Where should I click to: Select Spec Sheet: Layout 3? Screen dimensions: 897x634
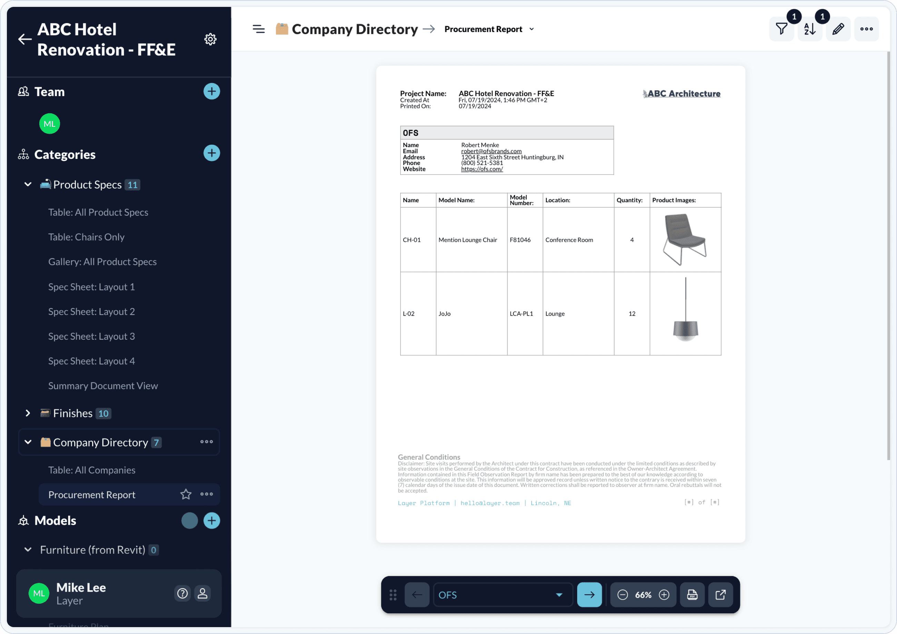coord(91,336)
